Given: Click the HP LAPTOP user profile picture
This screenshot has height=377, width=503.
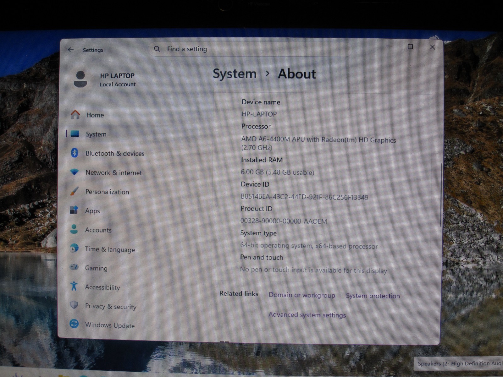Looking at the screenshot, I should tap(80, 79).
